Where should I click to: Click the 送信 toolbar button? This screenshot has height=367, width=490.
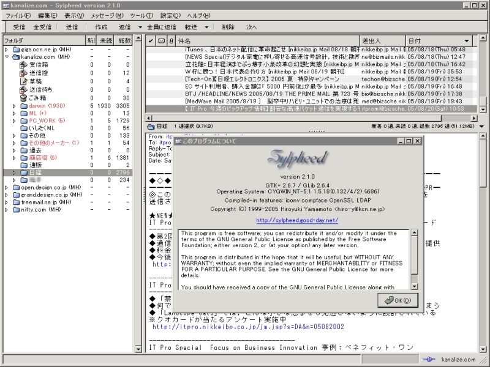click(x=72, y=27)
